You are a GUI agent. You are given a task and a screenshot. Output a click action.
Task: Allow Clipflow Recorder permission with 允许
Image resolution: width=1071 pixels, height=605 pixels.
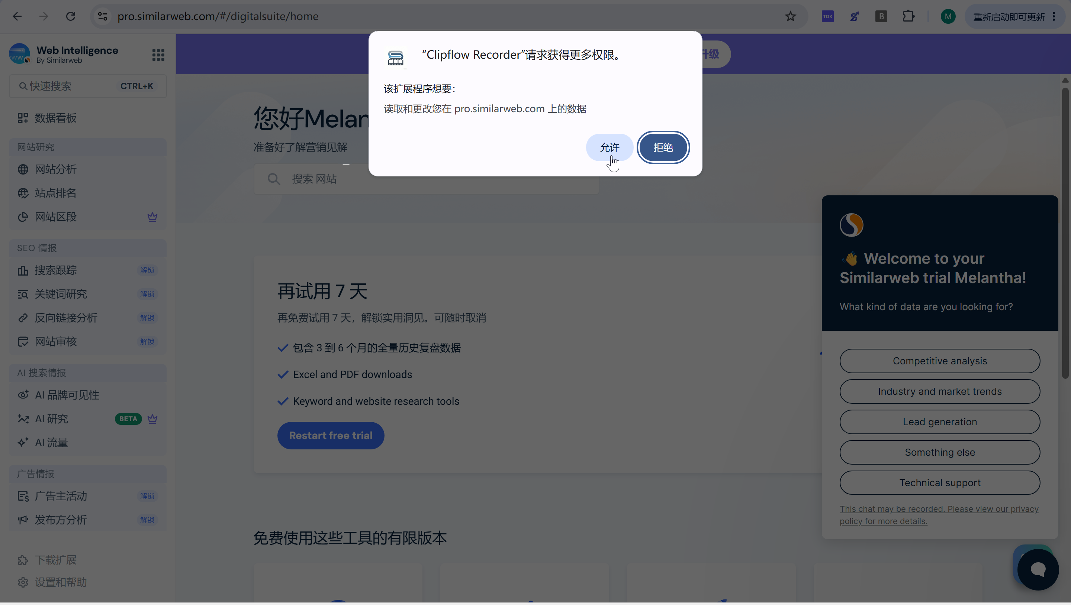pos(610,147)
